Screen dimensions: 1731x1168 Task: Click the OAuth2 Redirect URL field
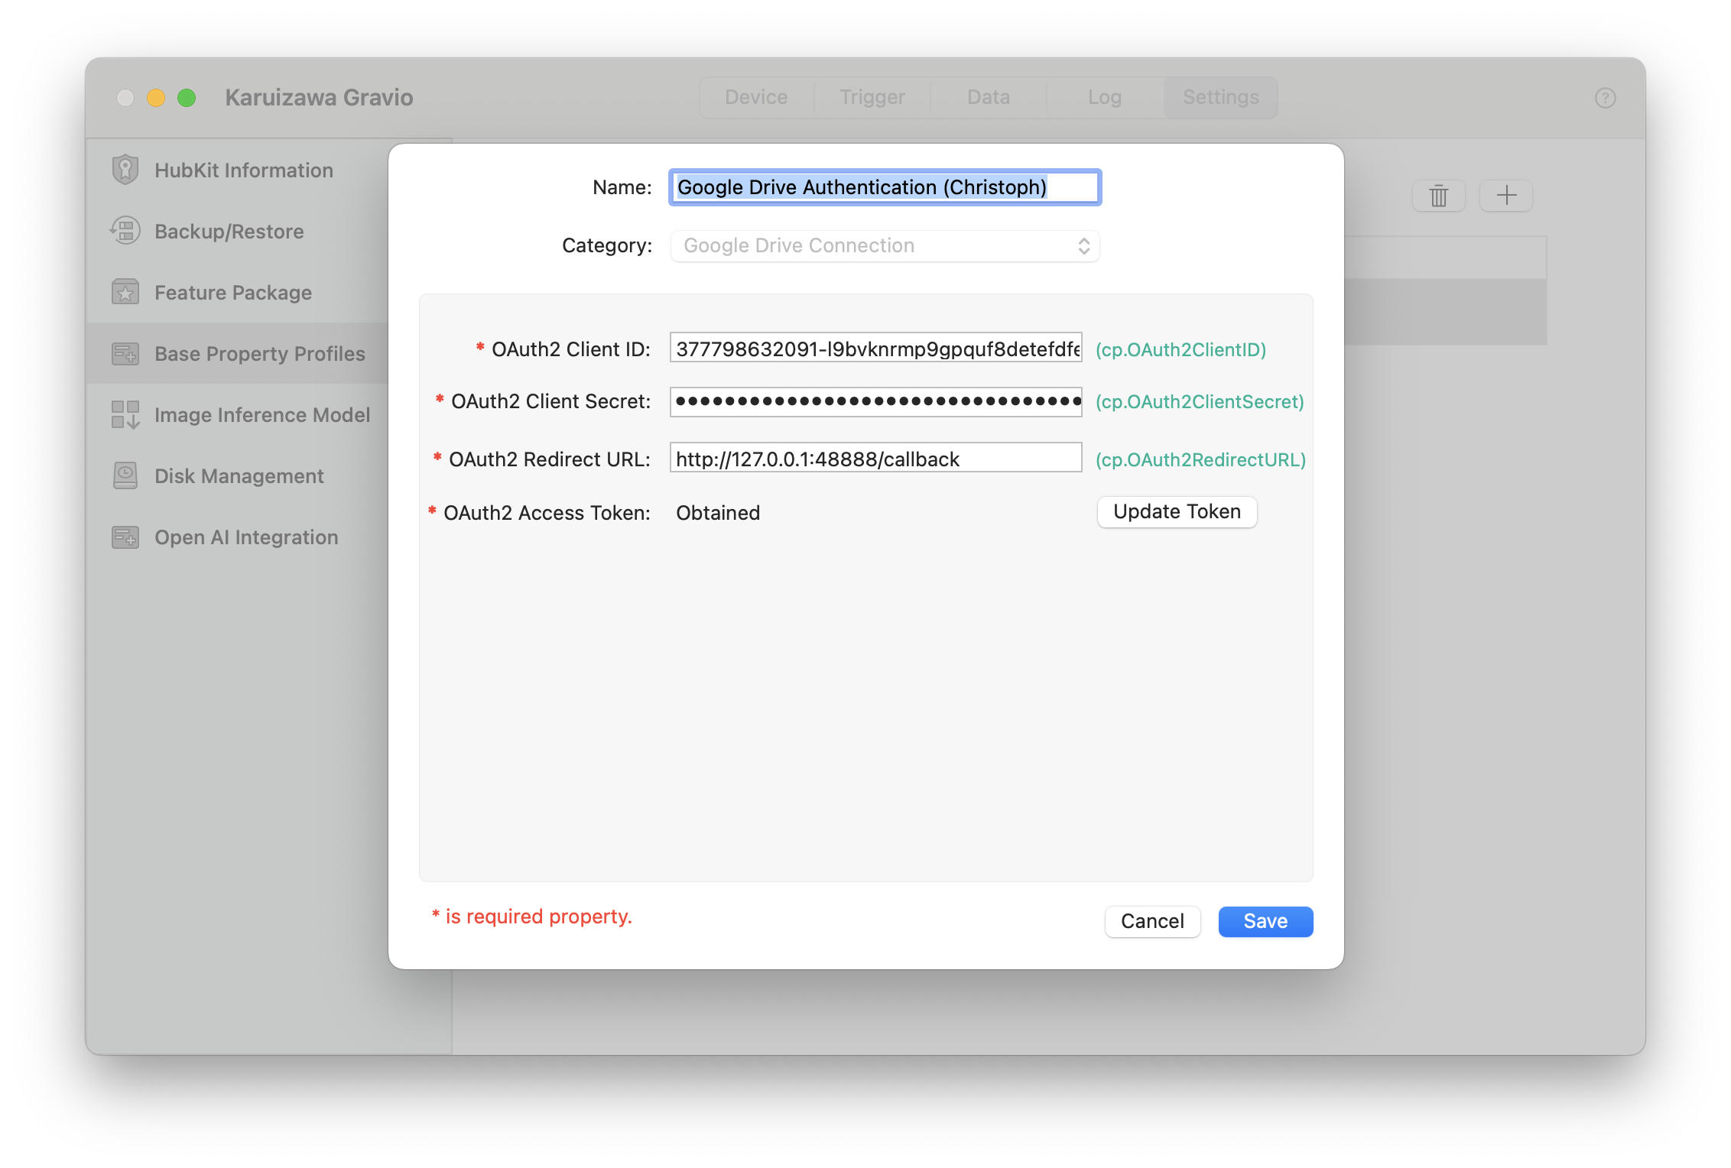click(x=876, y=459)
